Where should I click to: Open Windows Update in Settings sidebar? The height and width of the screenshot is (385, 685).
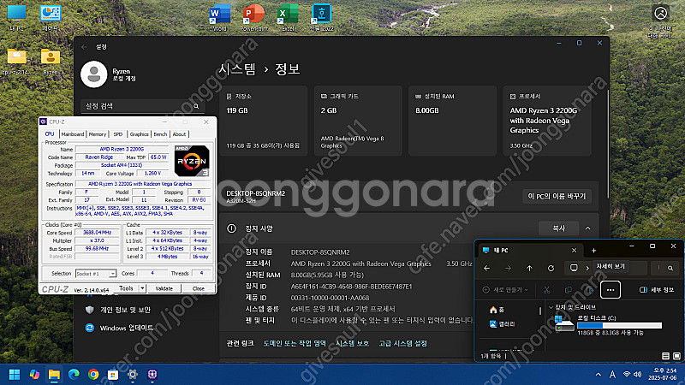pos(120,328)
